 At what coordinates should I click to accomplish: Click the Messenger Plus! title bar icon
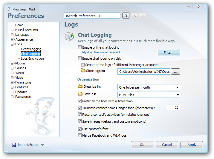click(x=9, y=9)
